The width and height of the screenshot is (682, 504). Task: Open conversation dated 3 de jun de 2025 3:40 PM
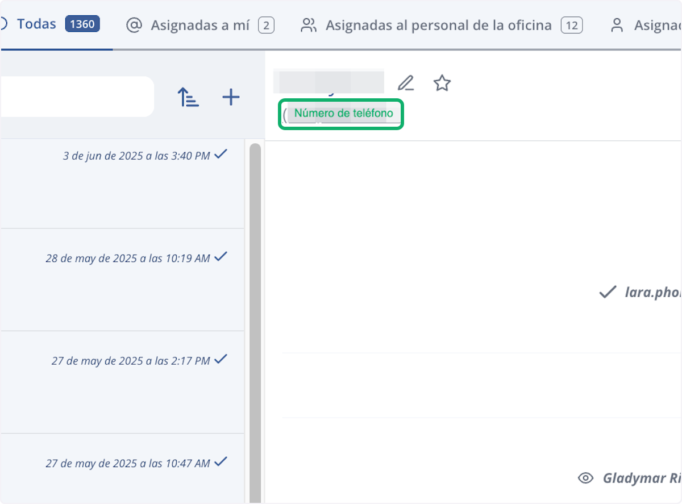coord(122,184)
